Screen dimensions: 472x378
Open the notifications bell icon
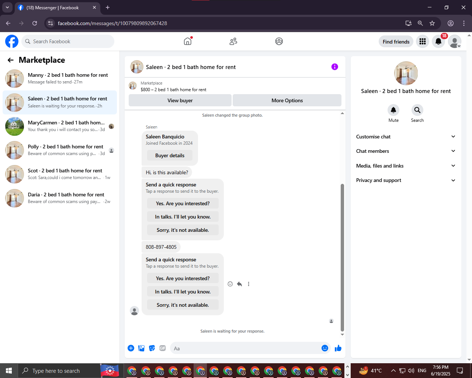438,41
